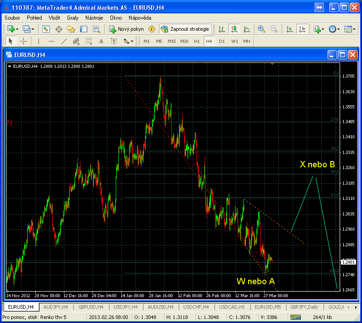
Task: Switch to W1 timeframe
Action: 235,41
